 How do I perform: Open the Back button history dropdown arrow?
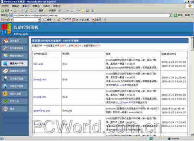[11, 11]
